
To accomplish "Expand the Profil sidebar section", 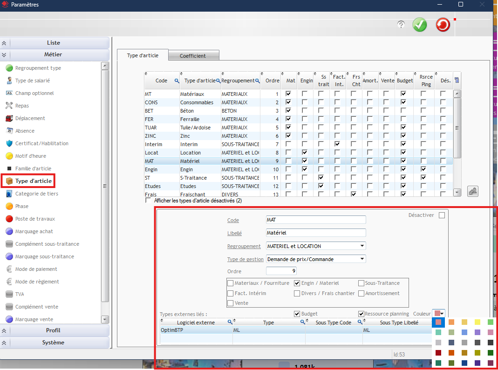I will tap(54, 330).
